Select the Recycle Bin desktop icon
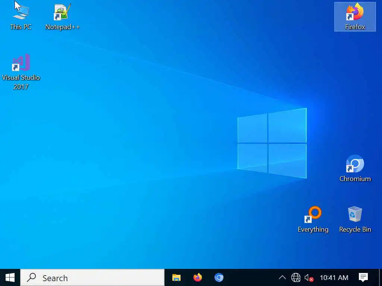Screen dimensions: 382x286 pos(355,219)
